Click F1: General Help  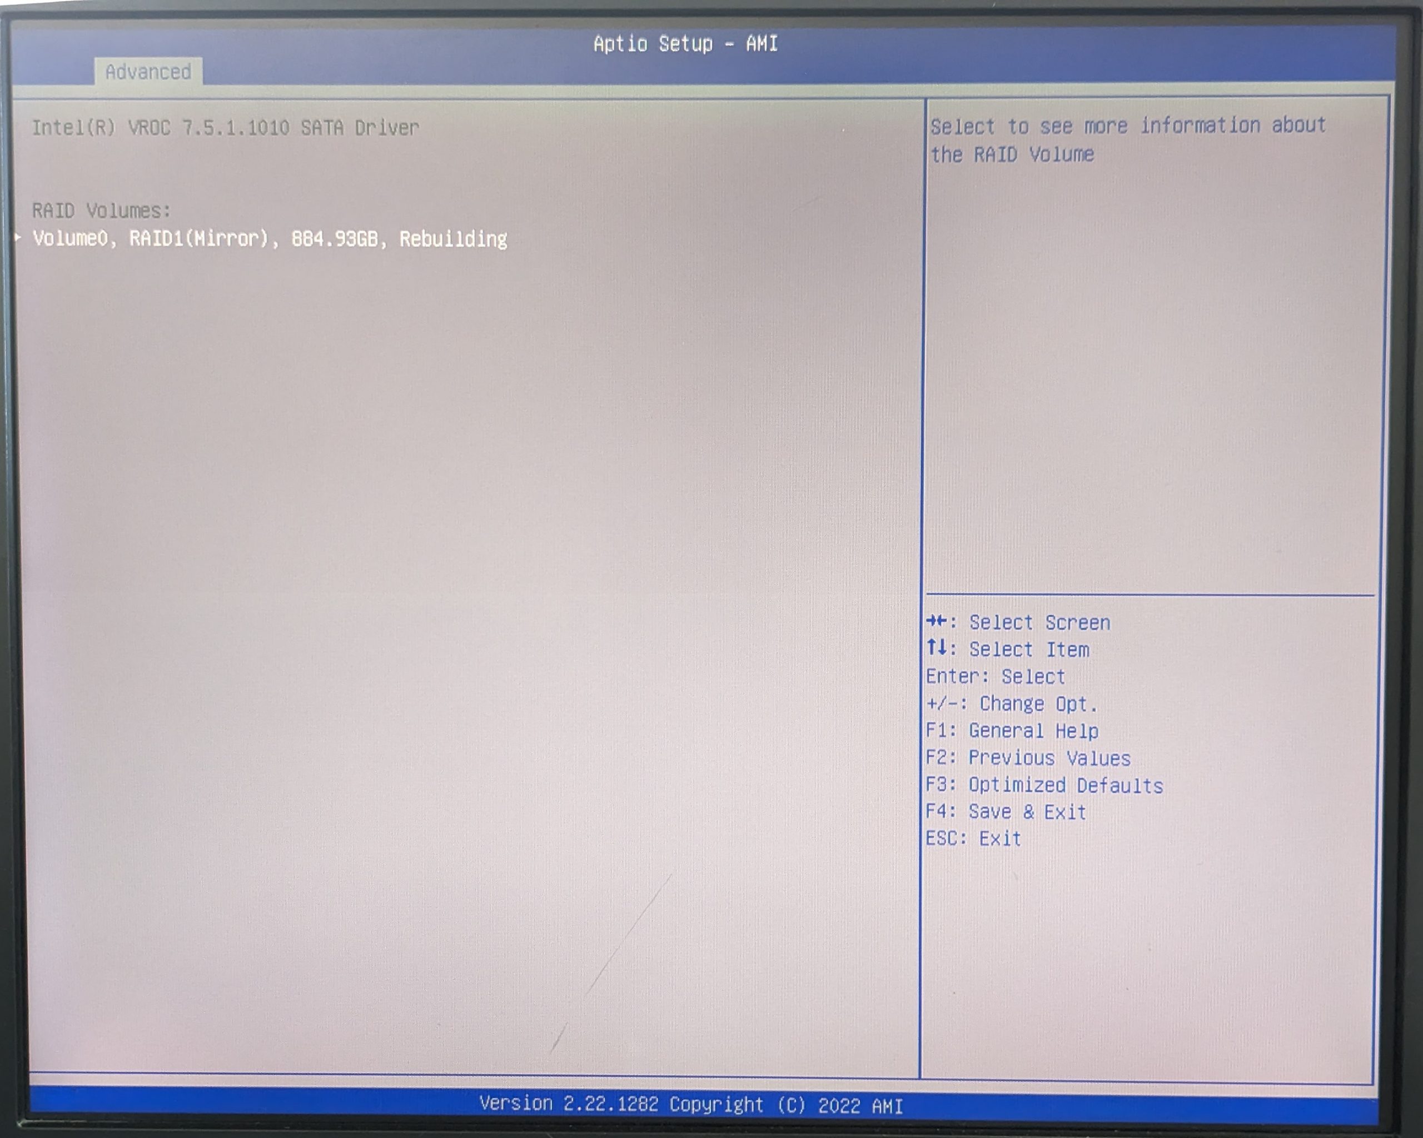1011,730
